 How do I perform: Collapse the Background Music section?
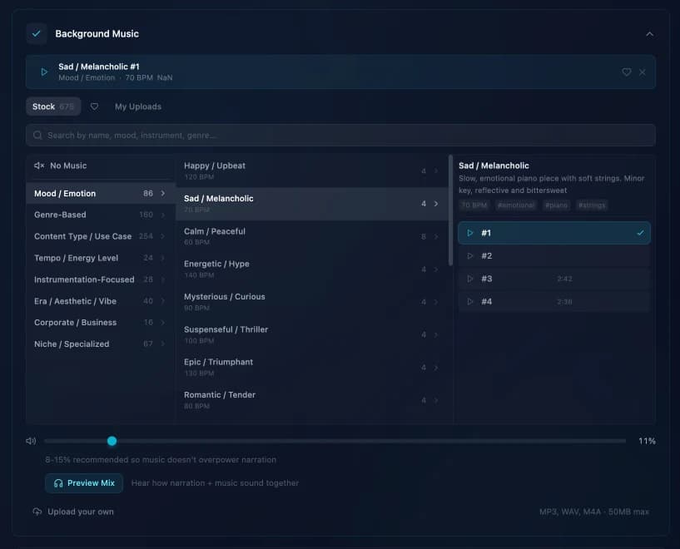tap(649, 34)
